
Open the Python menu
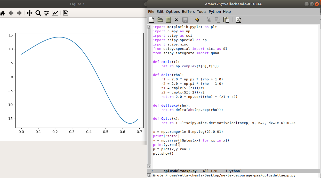[215, 12]
